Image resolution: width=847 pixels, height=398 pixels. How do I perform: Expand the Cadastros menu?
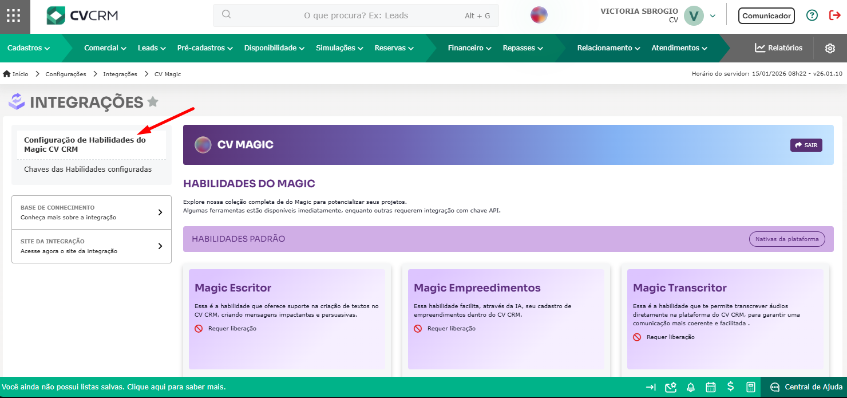tap(29, 48)
